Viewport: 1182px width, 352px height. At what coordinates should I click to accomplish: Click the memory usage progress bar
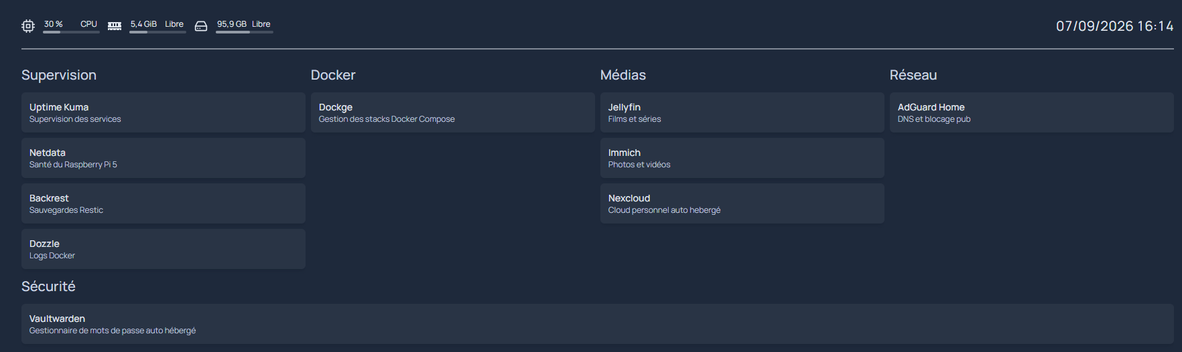pyautogui.click(x=157, y=32)
